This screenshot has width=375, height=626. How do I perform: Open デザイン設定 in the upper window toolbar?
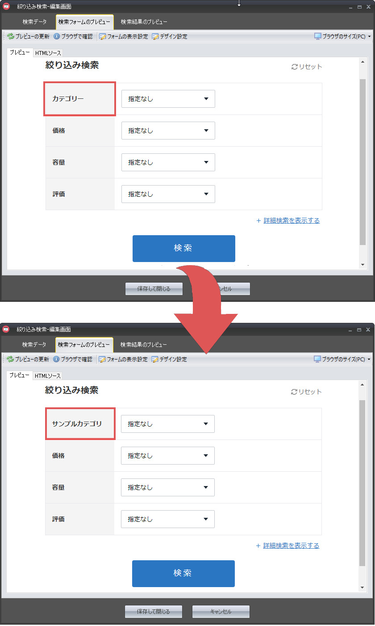click(x=170, y=36)
